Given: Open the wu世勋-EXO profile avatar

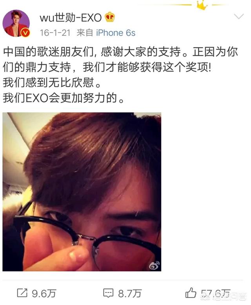Looking at the screenshot, I should (16, 23).
